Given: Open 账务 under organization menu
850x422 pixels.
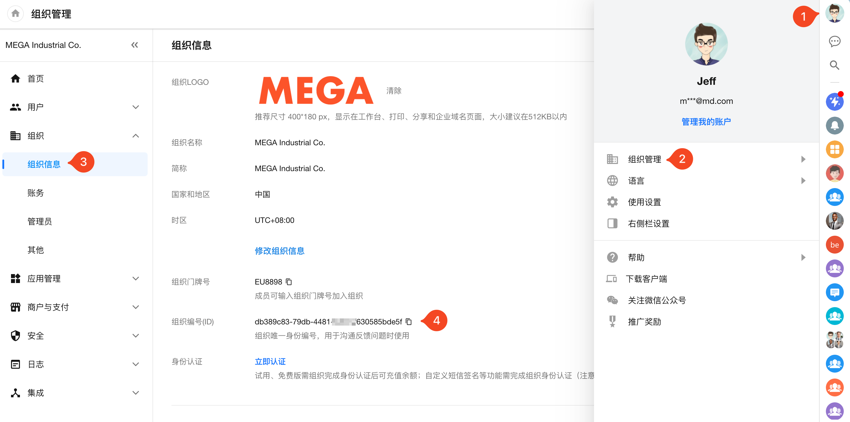Looking at the screenshot, I should click(36, 193).
